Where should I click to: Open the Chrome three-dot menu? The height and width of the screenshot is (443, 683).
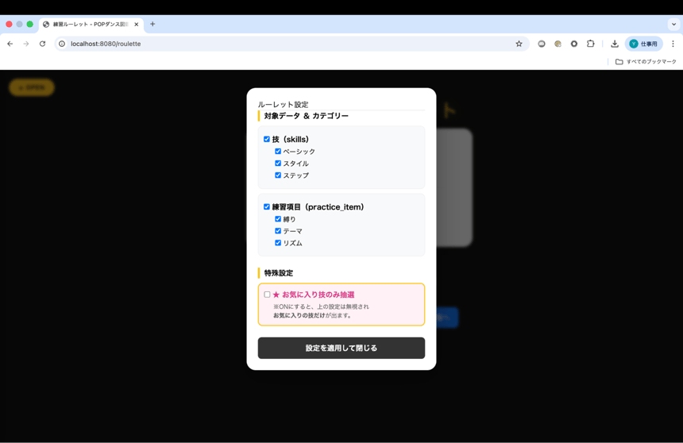click(x=673, y=44)
